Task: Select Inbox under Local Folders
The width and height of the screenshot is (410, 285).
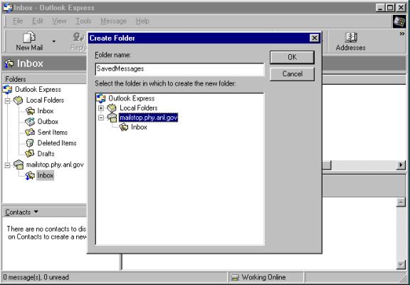Action: tap(46, 111)
